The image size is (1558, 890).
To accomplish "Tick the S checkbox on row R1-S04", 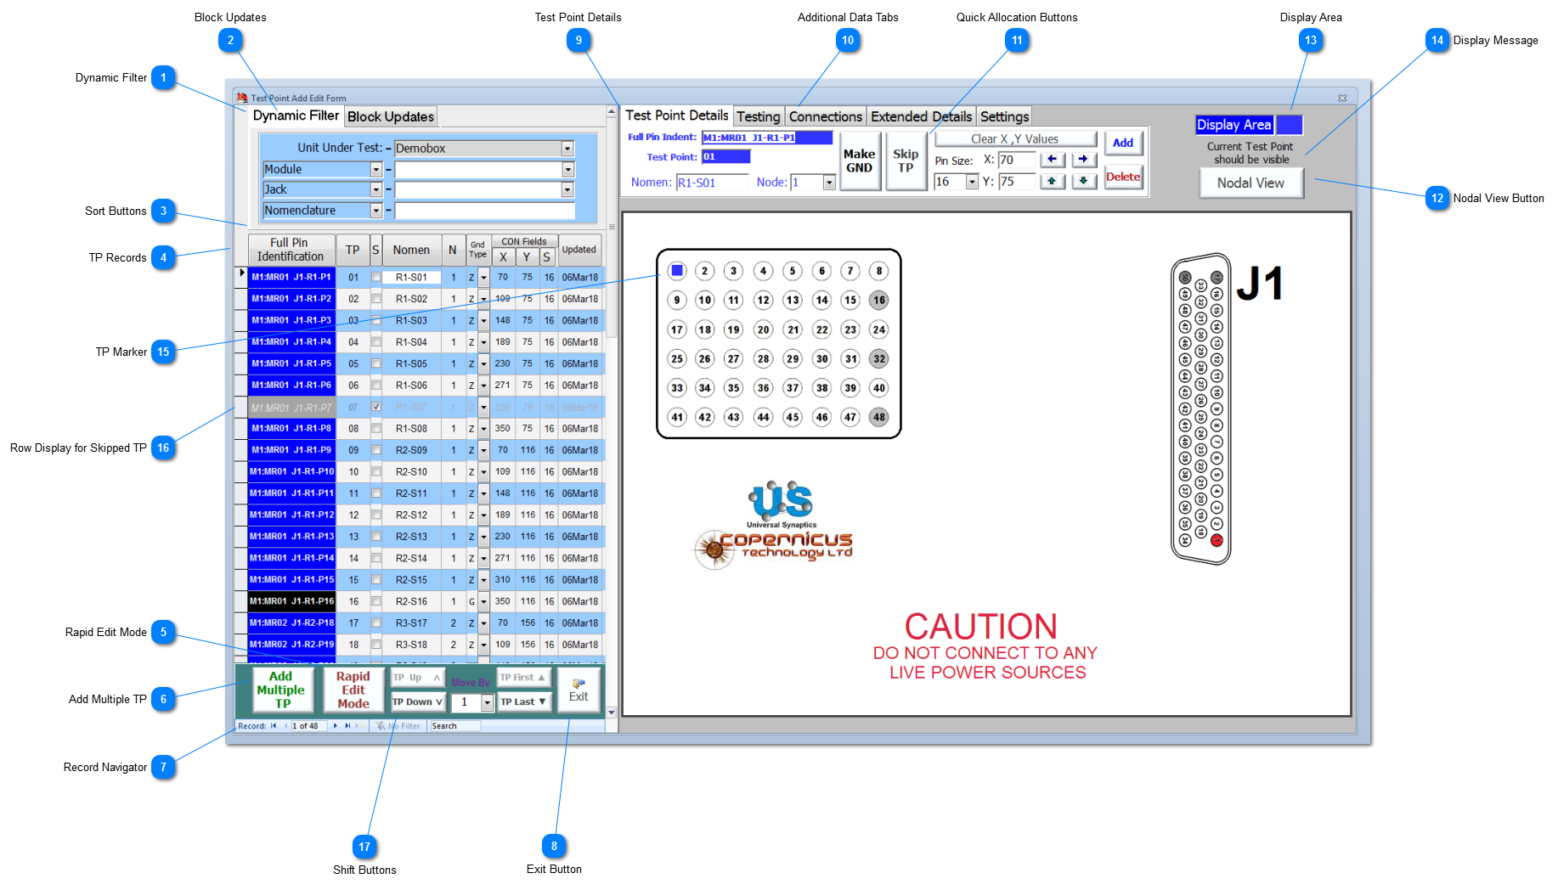I will point(376,342).
